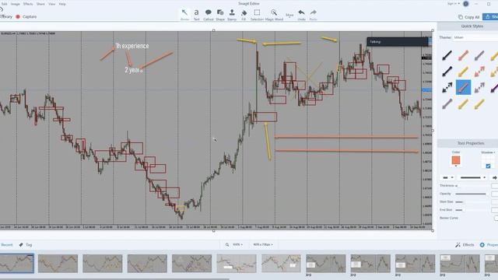Open the More tools dropdown

(289, 16)
